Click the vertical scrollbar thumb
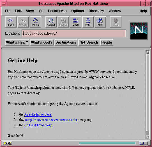Image resolution: width=152 pixels, height=147 pixels. pyautogui.click(x=148, y=92)
